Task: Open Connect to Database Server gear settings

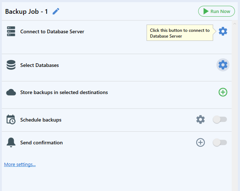Action: tap(223, 31)
